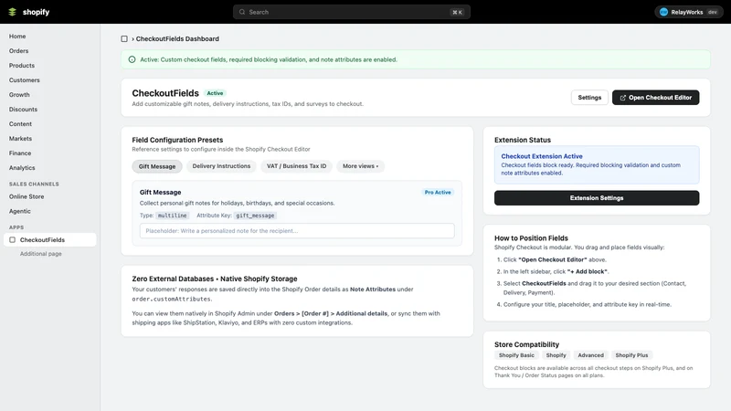Click the RelayWorks store avatar
The width and height of the screenshot is (731, 411).
(x=663, y=12)
